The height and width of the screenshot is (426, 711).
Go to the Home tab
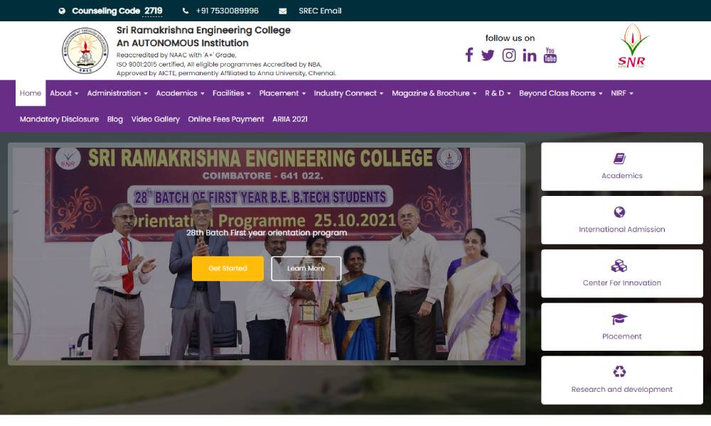pos(31,93)
